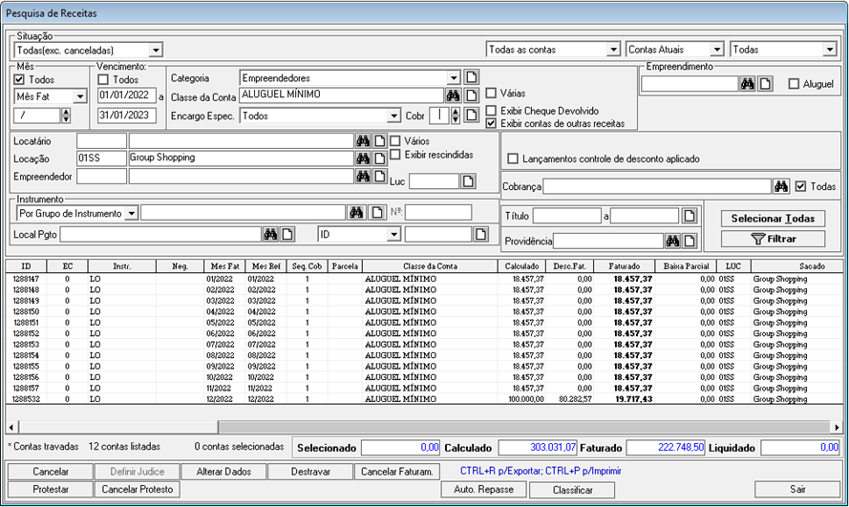Click the Cancelar Protesto button

tap(137, 489)
